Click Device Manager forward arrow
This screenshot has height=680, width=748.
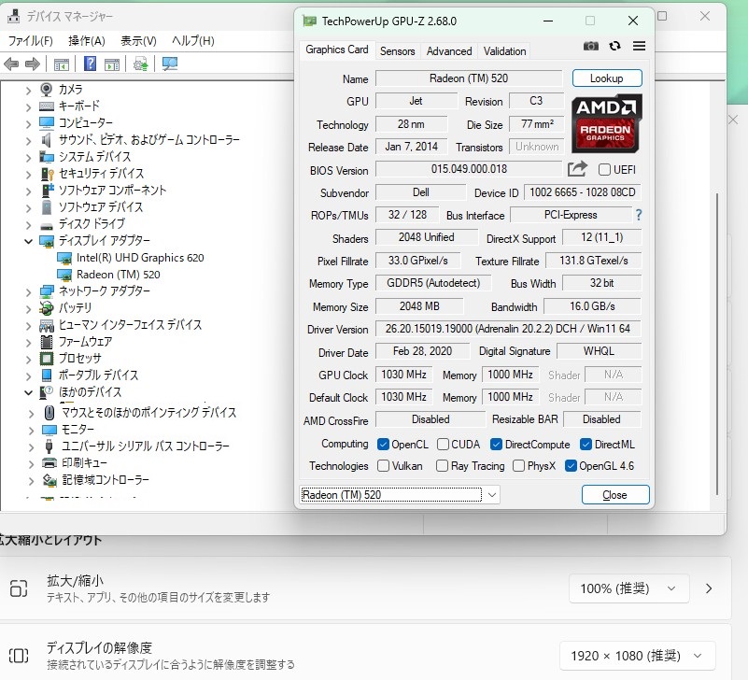click(33, 64)
